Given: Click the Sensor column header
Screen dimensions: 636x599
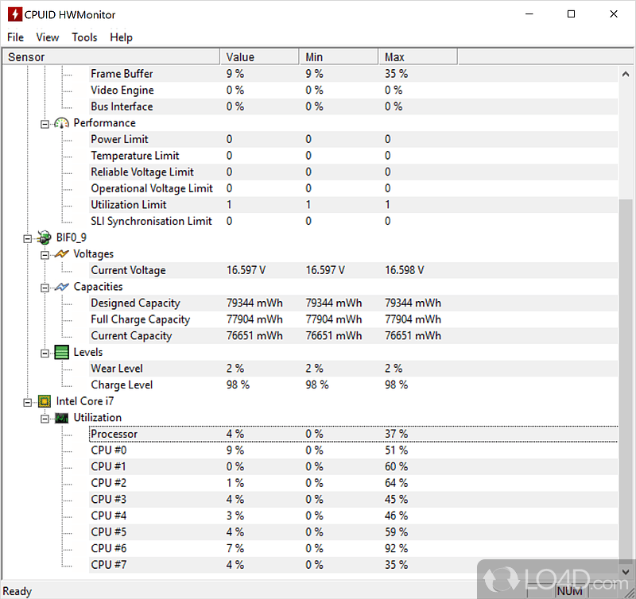Looking at the screenshot, I should [111, 56].
